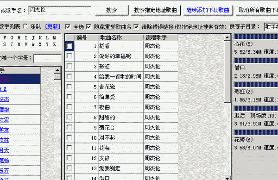The width and height of the screenshot is (278, 180).
Task: Filter singers by letter W
Action: coord(33,44)
